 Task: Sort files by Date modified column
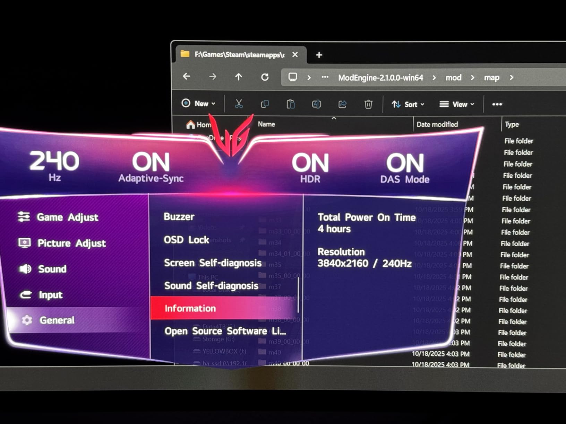click(x=437, y=124)
